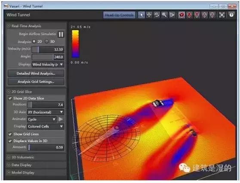Pause the airflow simulation
240x183 pixels.
pos(61,34)
